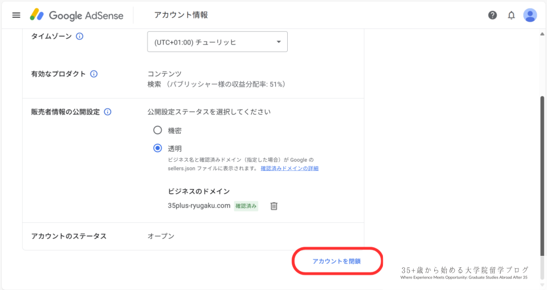Click the 35plus-ryugaku.com domain text
Viewport: 547px width, 290px height.
[x=199, y=206]
